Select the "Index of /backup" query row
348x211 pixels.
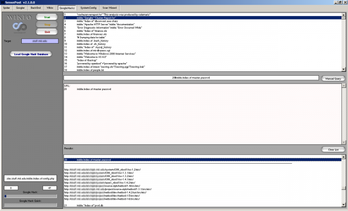pos(87,60)
